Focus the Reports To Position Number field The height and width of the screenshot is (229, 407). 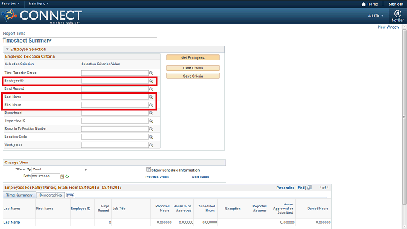click(x=114, y=129)
